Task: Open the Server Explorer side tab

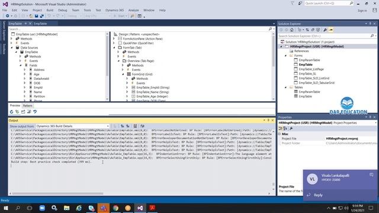Action: tap(4, 30)
